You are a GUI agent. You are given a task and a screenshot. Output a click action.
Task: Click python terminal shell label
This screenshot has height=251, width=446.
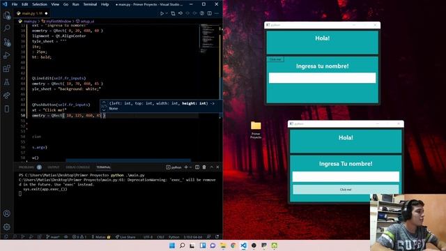(174, 167)
